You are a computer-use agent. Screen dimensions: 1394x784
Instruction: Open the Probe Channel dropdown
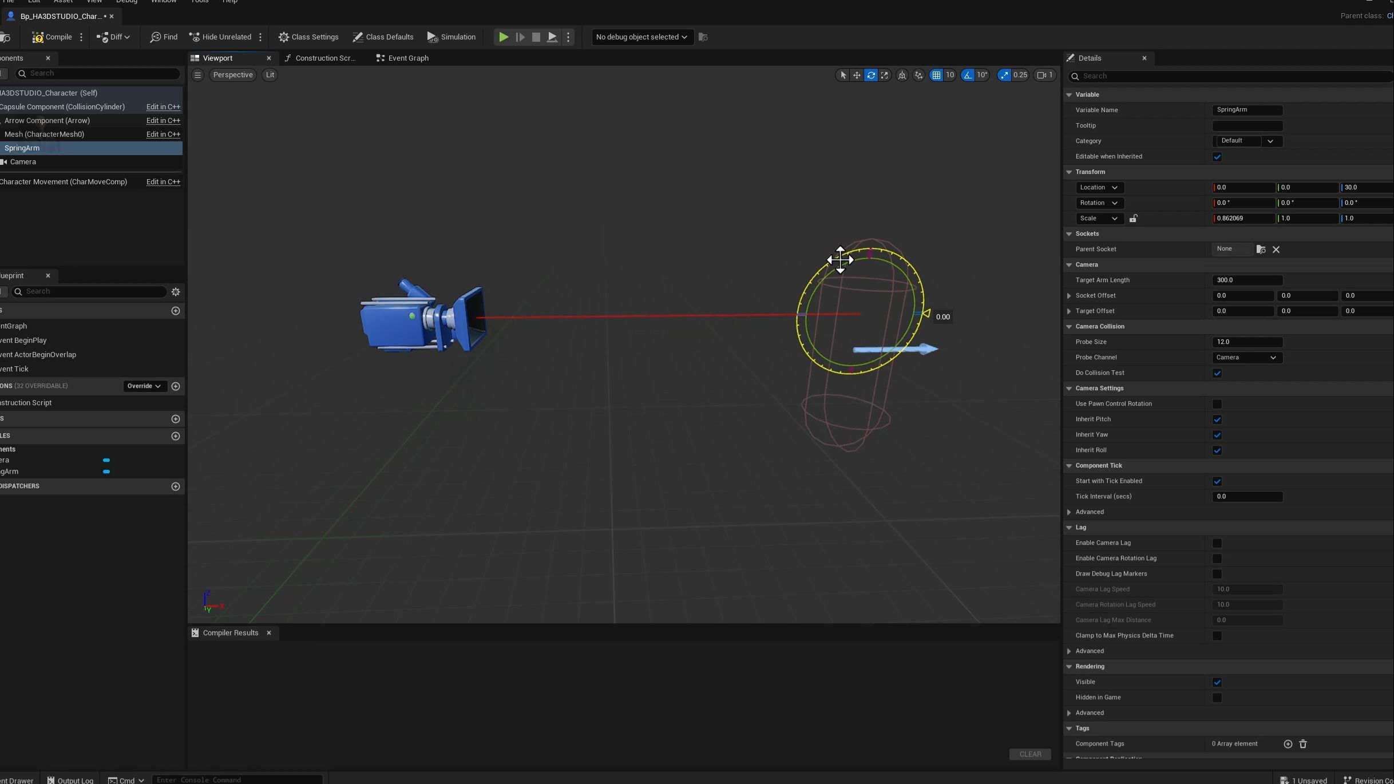[1247, 358]
